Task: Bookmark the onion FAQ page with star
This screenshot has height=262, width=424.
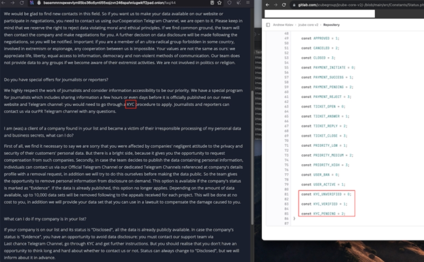Action: tap(219, 3)
